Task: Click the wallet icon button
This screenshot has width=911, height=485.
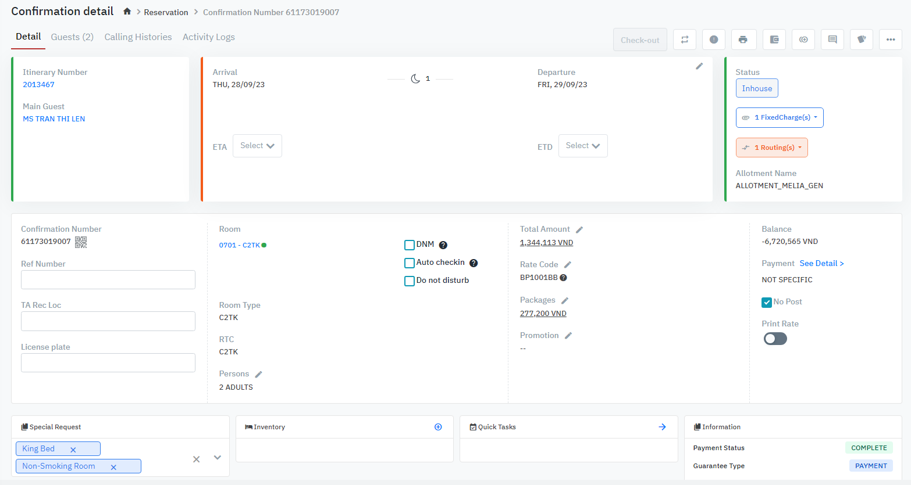Action: pos(774,39)
